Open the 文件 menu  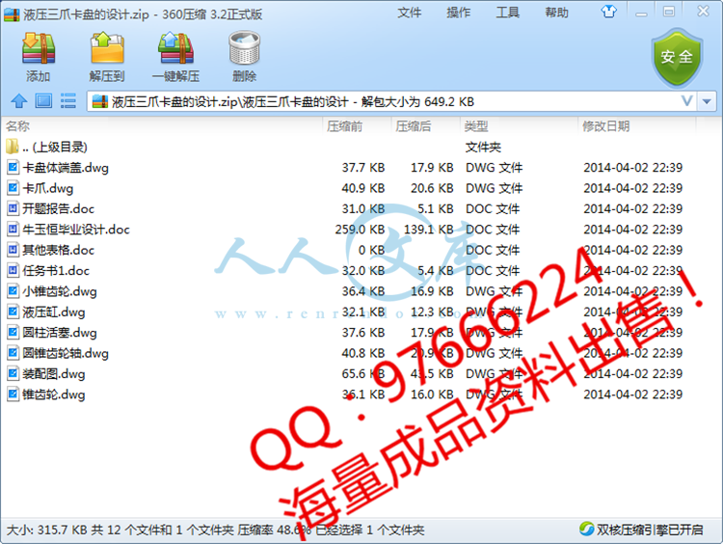tap(410, 13)
